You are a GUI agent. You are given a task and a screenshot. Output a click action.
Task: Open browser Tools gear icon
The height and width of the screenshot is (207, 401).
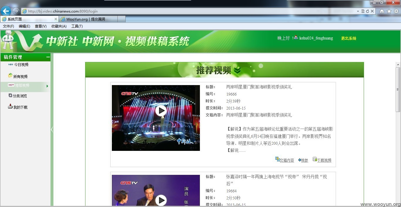pyautogui.click(x=396, y=11)
